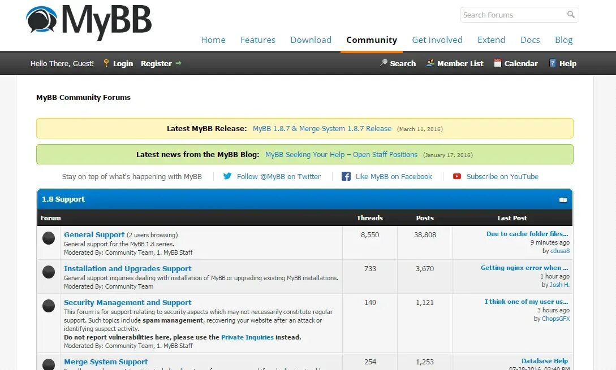Select the Community menu item
616x370 pixels.
pyautogui.click(x=372, y=40)
